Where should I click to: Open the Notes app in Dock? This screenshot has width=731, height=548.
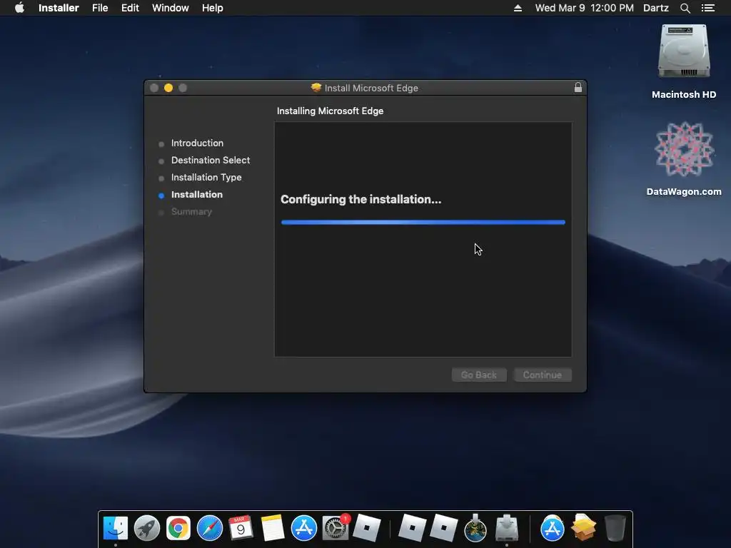[272, 528]
